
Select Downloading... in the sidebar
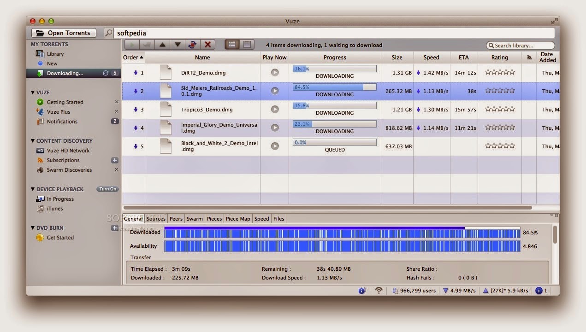point(65,73)
